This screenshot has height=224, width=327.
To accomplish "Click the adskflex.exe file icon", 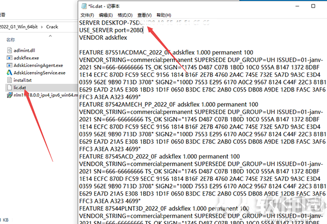I will pyautogui.click(x=10, y=58).
